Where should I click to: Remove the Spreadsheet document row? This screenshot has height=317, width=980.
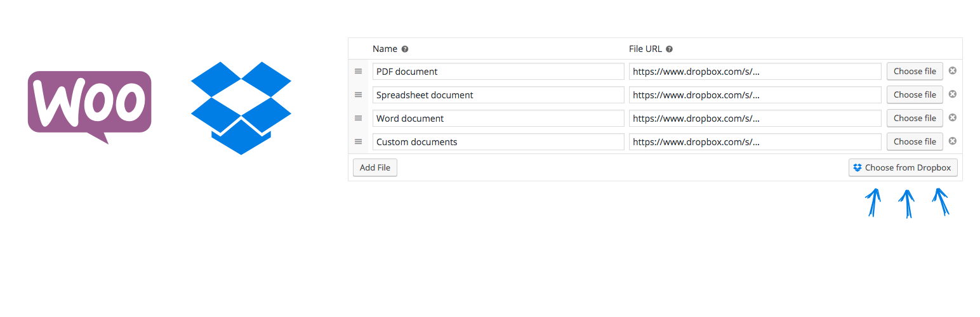[952, 94]
